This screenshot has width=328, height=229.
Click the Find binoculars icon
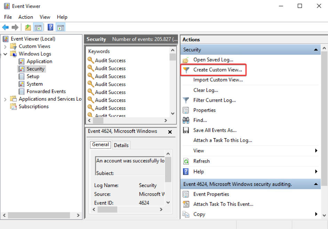coord(186,120)
